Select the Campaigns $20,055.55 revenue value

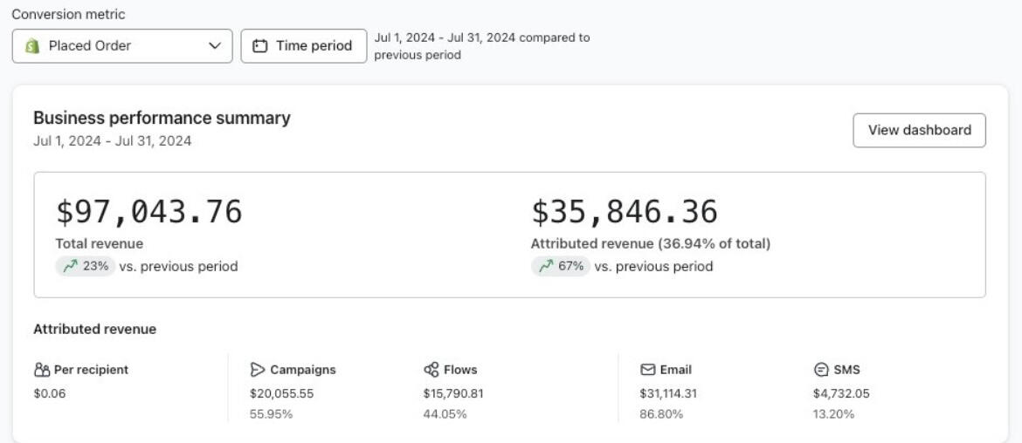point(281,393)
